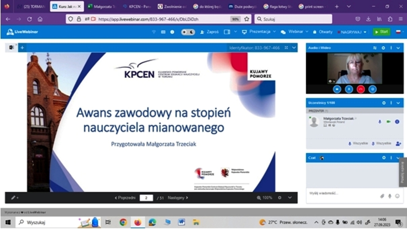Toggle camera in video preview
407x229 pixels.
(x=337, y=89)
